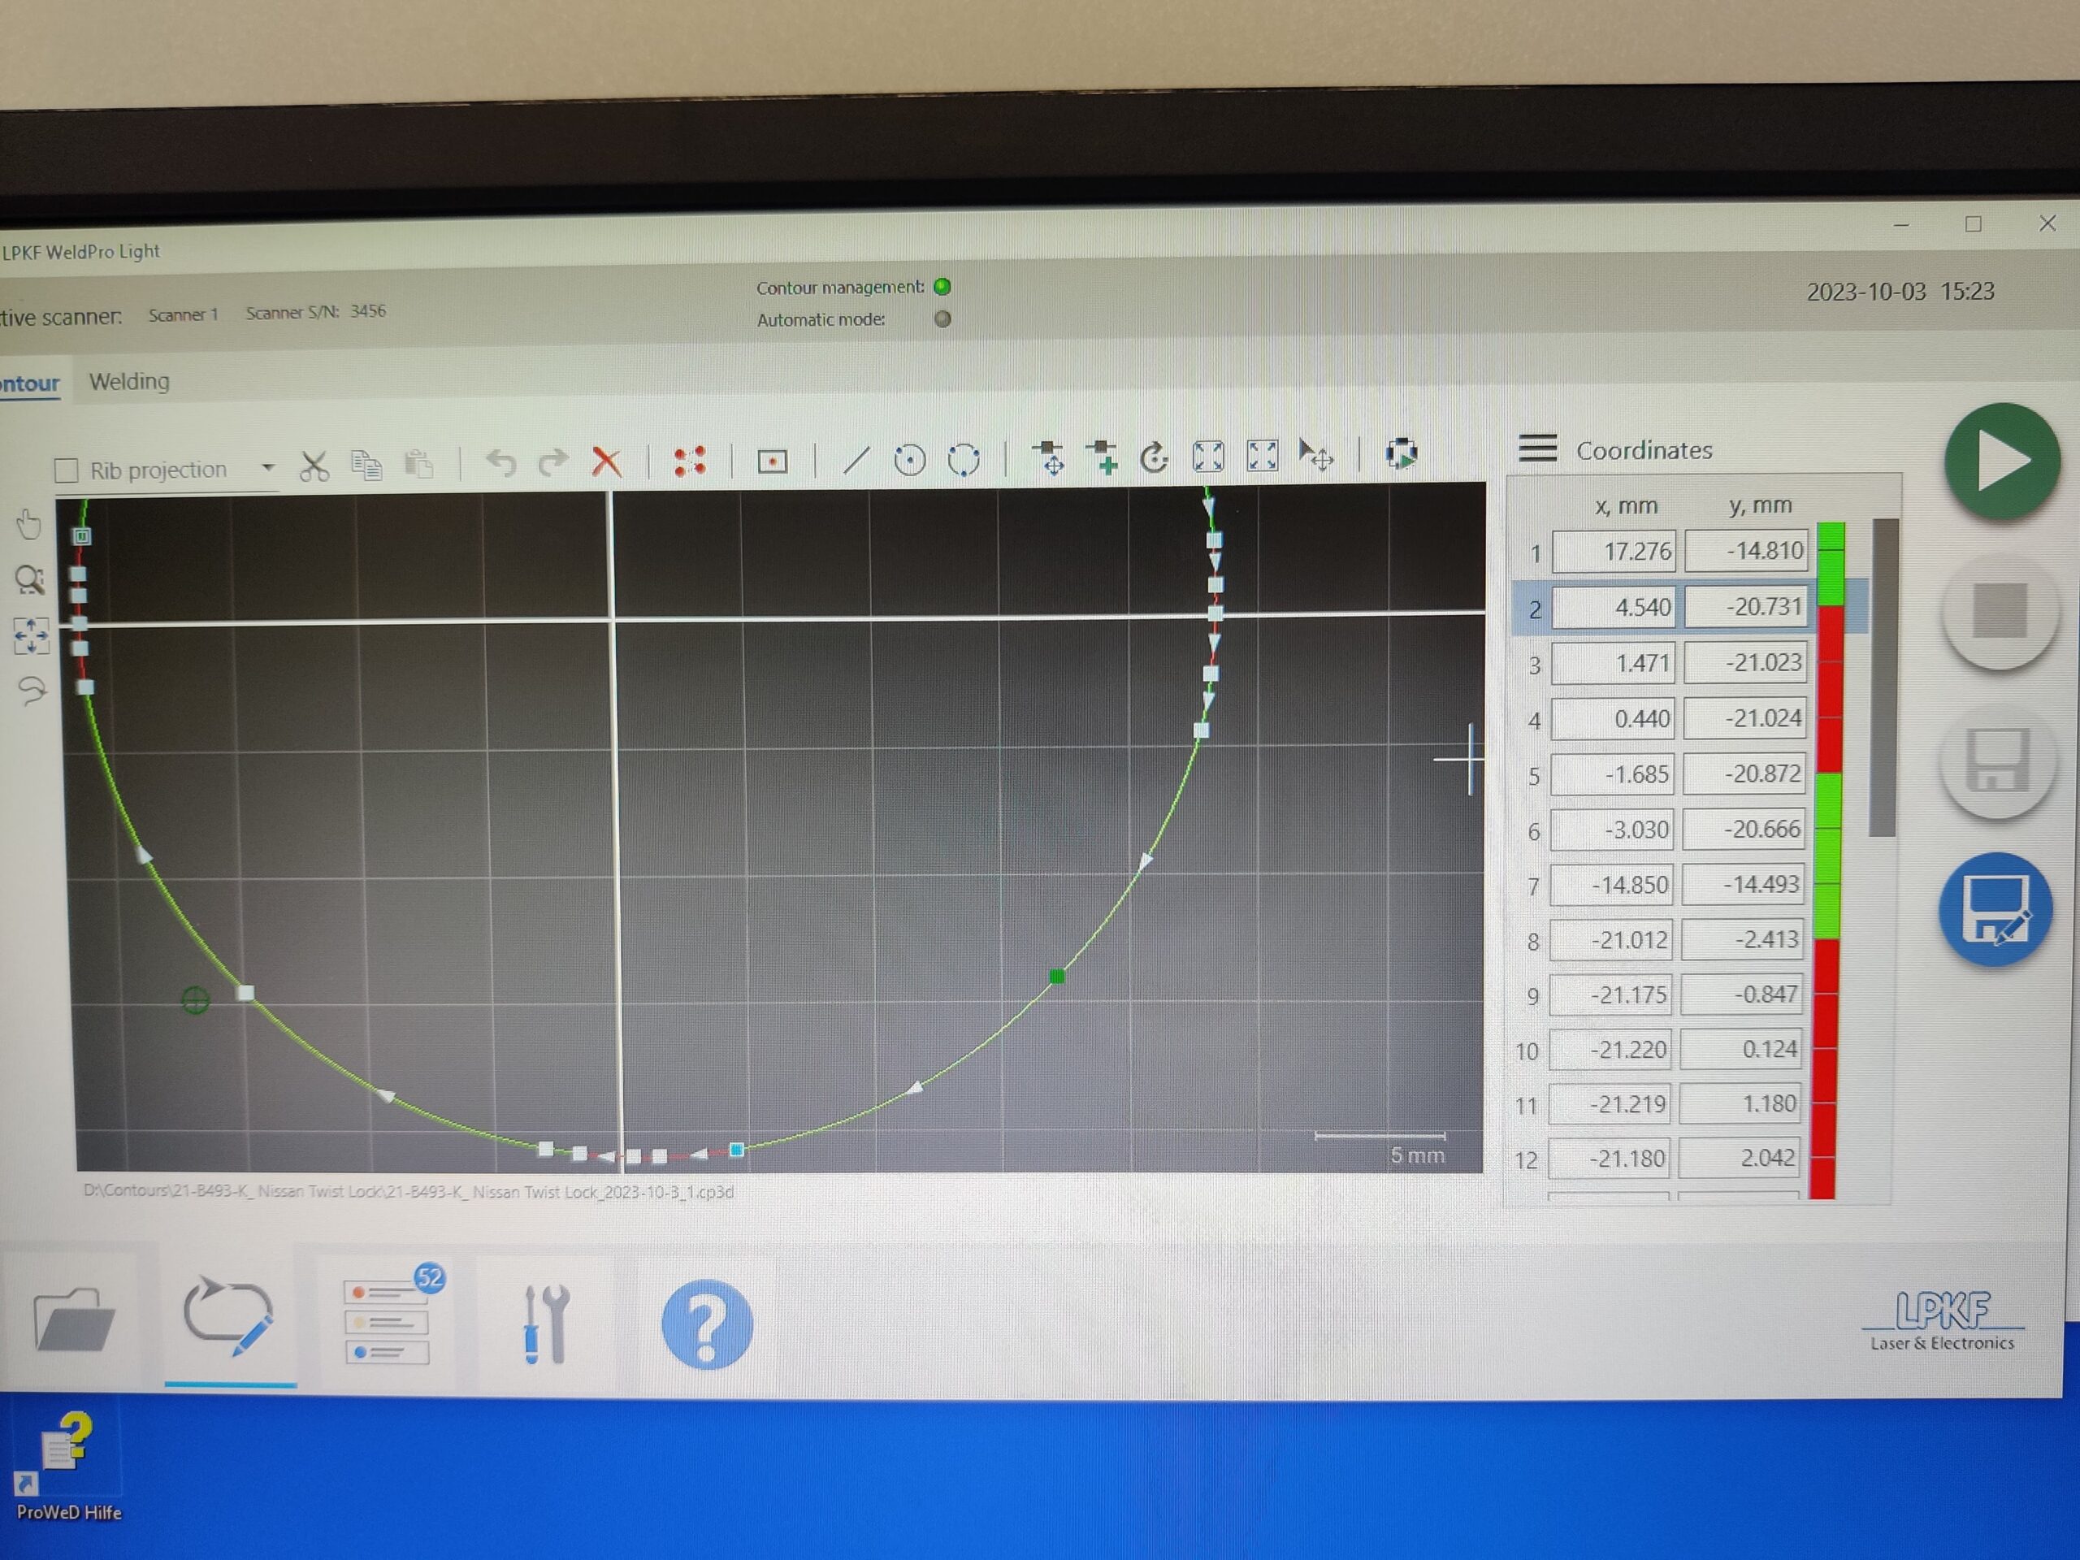
Task: Click the blue Save As button
Action: (x=1995, y=909)
